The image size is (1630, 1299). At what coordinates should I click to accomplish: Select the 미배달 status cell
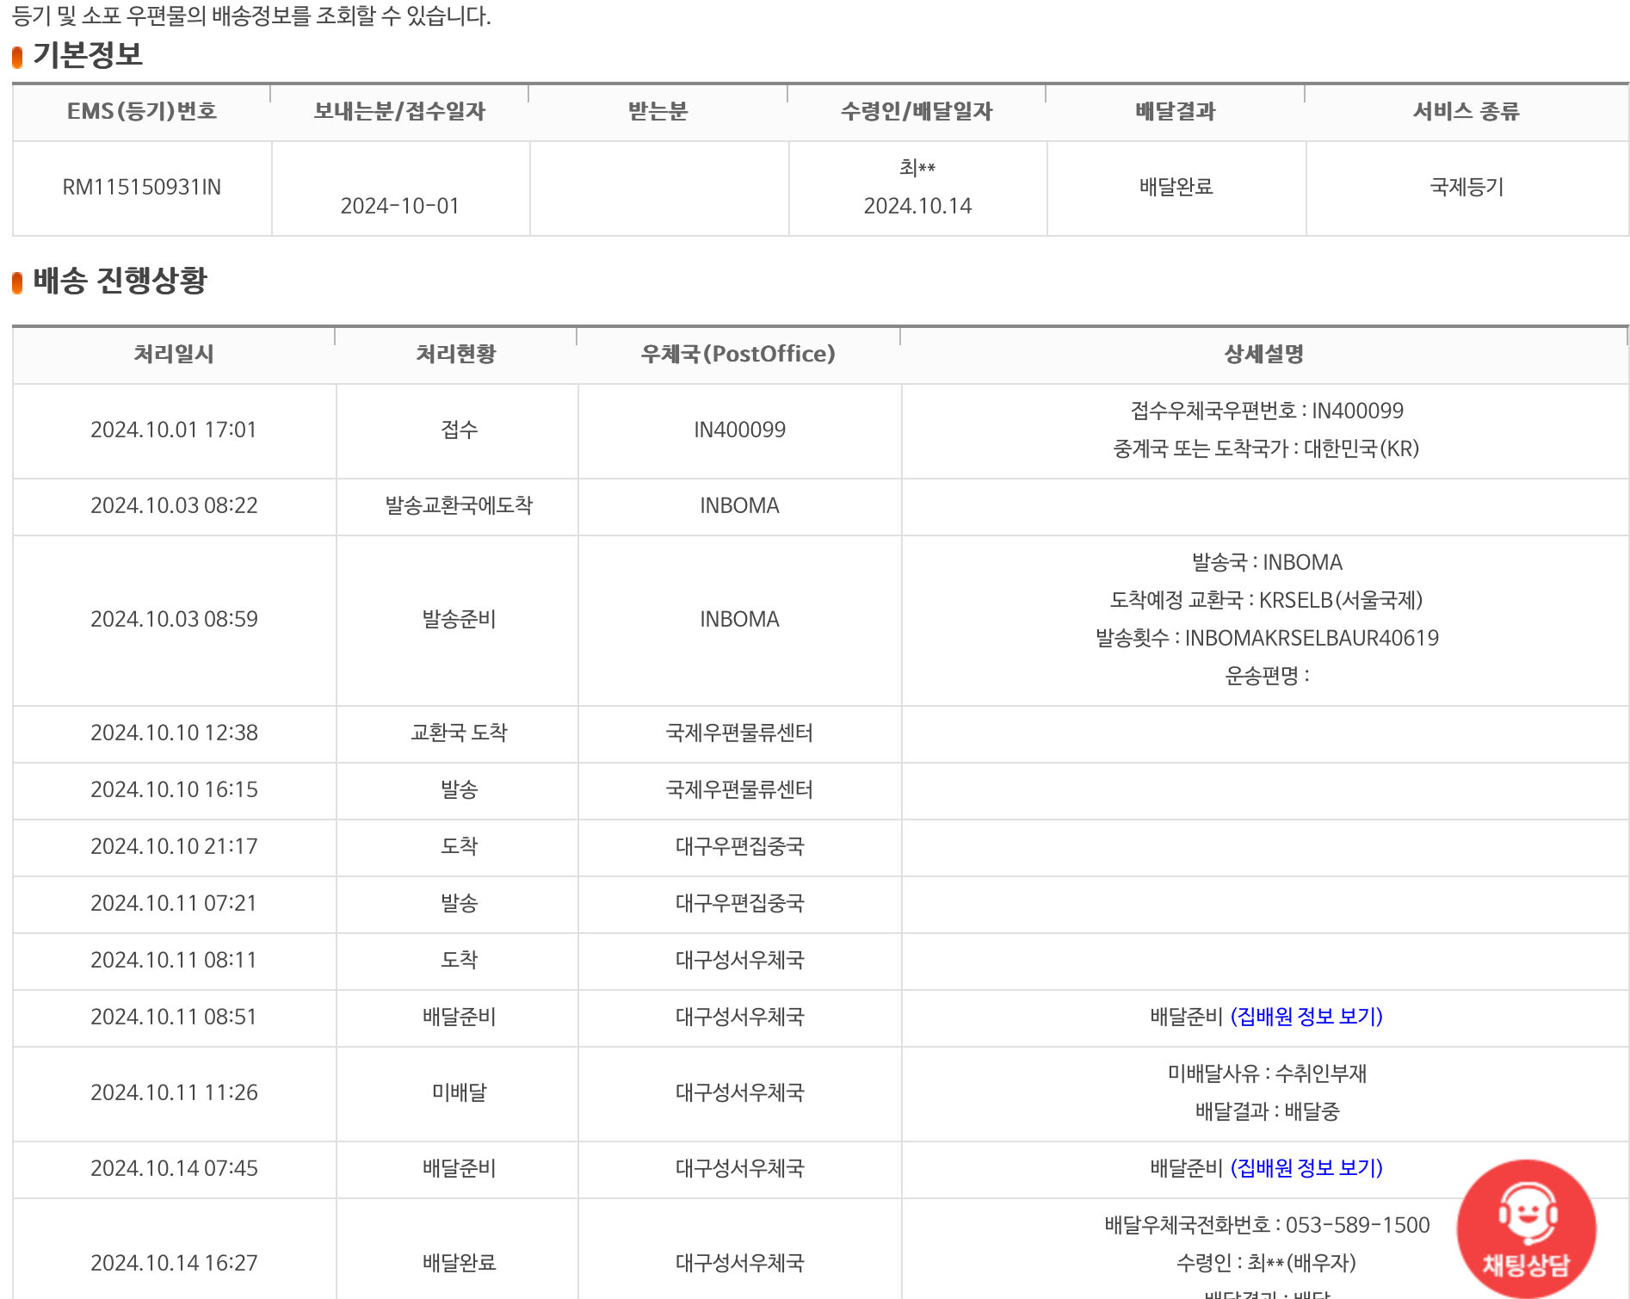(x=459, y=1092)
